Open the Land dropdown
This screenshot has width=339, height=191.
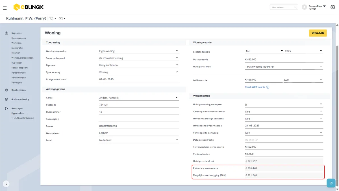pos(139,140)
